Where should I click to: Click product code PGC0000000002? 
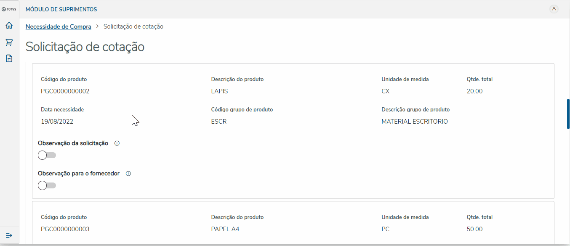pyautogui.click(x=65, y=91)
